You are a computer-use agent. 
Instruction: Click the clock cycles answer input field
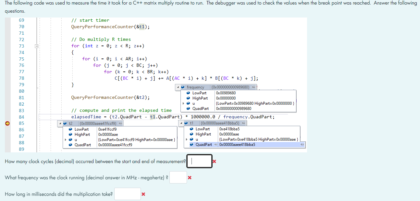tap(199, 161)
